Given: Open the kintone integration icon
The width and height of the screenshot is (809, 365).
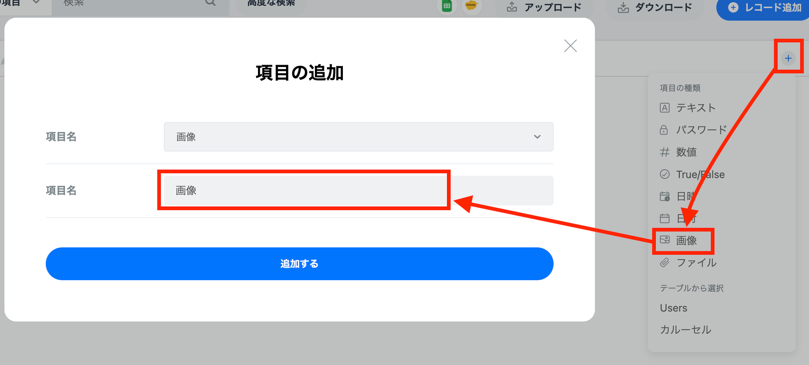Looking at the screenshot, I should pos(472,6).
